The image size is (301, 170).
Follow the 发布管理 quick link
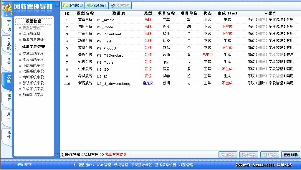104,165
